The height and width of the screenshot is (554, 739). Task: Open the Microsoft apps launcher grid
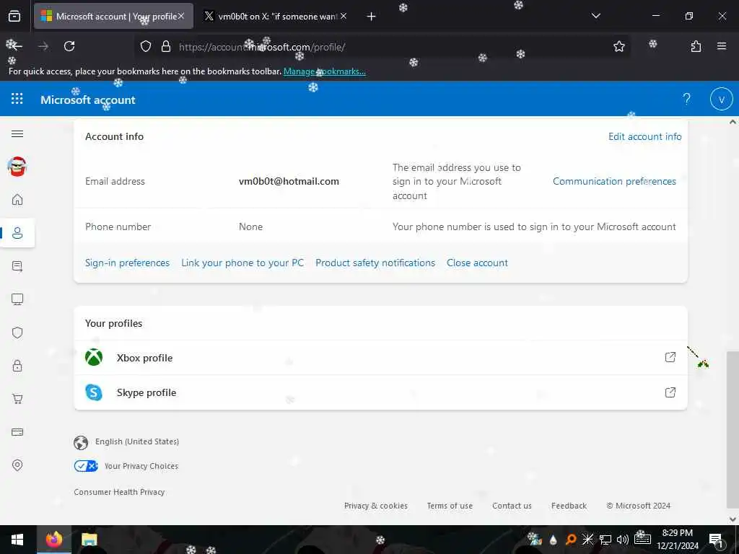(x=17, y=98)
